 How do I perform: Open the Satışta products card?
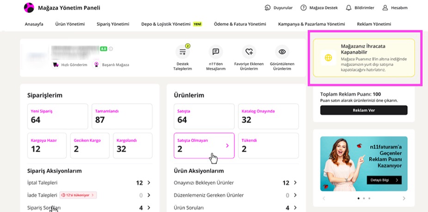[204, 117]
